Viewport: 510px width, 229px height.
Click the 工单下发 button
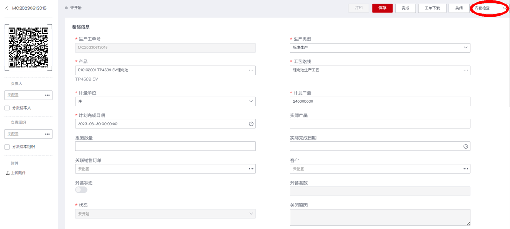432,8
